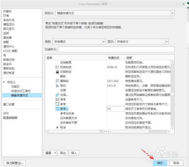Select 更新控制 in the left panel
This screenshot has height=167, width=189.
(x=9, y=68)
